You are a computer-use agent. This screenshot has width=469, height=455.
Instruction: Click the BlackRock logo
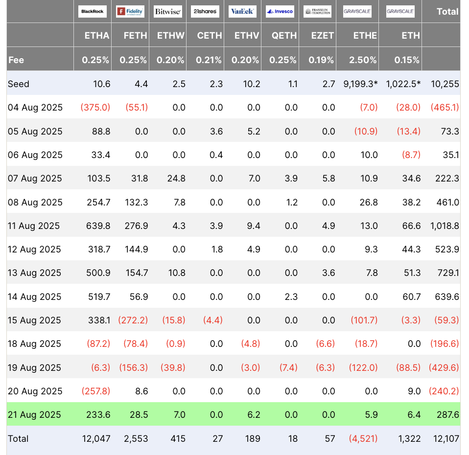(x=93, y=11)
